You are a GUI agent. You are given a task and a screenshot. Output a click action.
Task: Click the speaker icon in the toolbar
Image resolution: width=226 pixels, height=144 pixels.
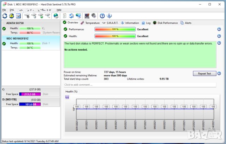click(x=94, y=16)
